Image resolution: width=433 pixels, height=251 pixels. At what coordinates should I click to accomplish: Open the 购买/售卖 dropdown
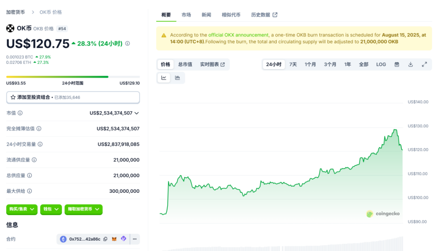(x=22, y=209)
